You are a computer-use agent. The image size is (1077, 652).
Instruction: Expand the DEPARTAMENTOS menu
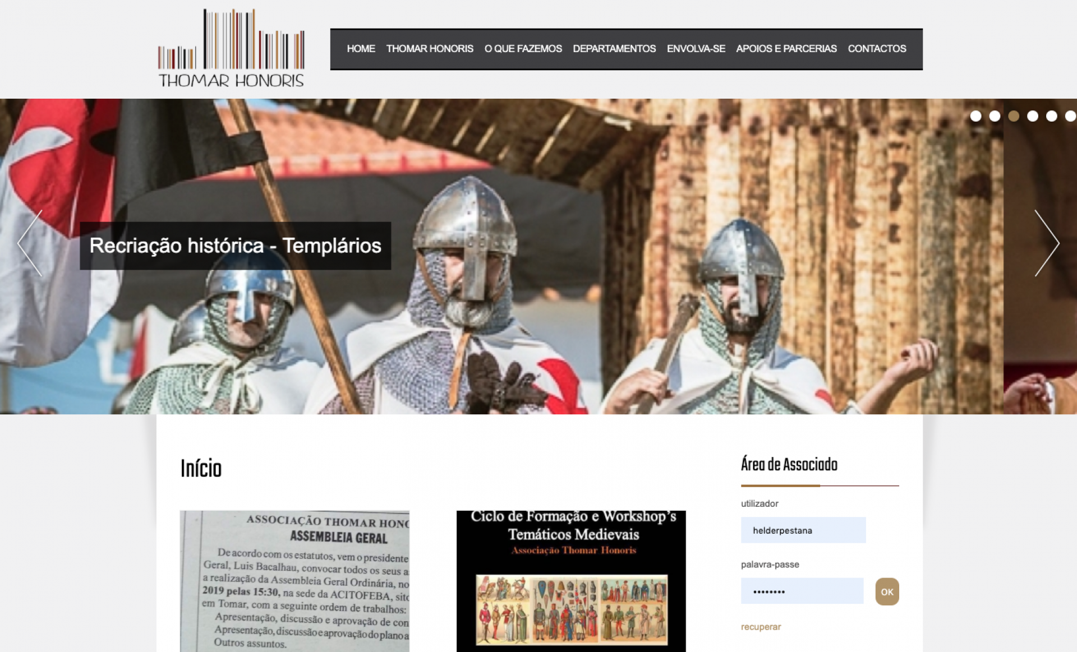(x=614, y=49)
